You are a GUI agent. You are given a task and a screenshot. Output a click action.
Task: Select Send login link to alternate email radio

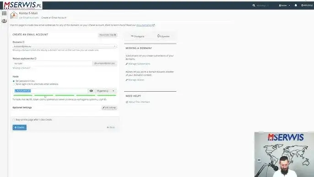pos(14,84)
